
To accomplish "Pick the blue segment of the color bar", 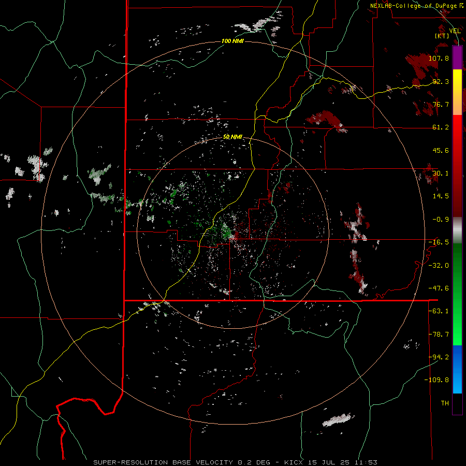I will coord(457,369).
